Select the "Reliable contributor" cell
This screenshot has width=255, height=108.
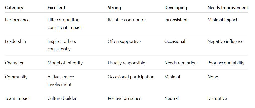tap(127, 20)
